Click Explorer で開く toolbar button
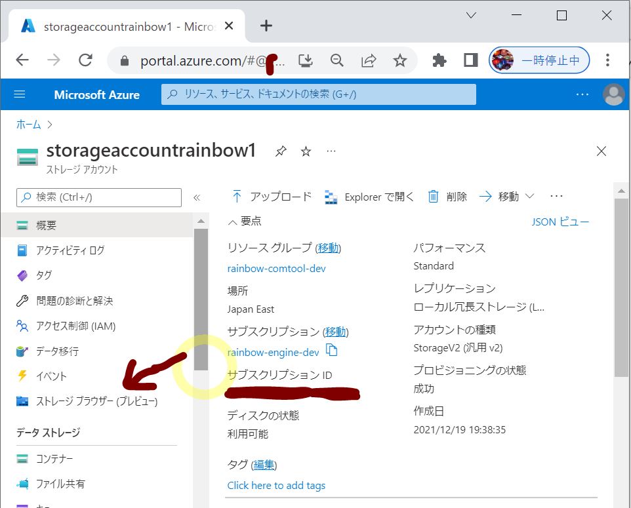The width and height of the screenshot is (631, 508). coord(369,197)
